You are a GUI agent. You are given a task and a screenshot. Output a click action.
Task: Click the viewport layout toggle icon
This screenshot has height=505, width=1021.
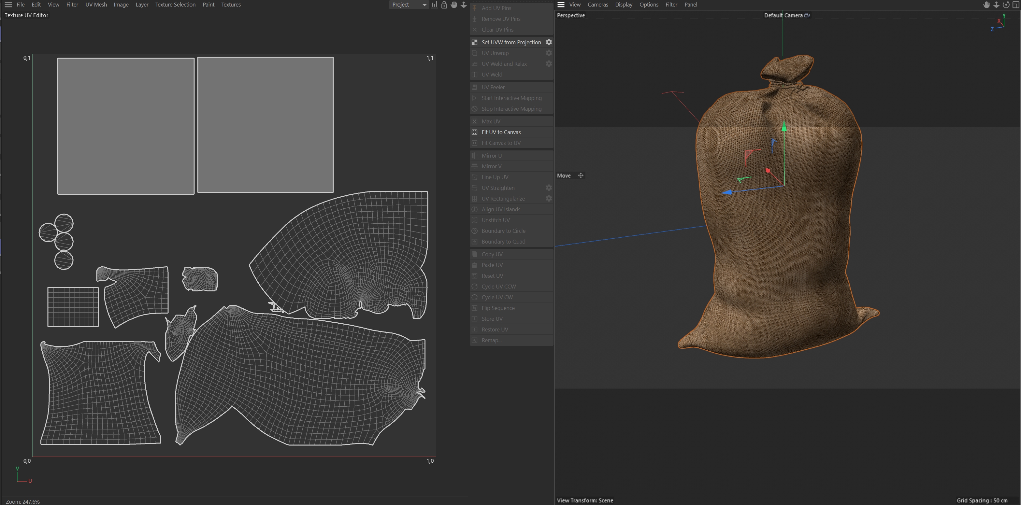tap(1016, 5)
